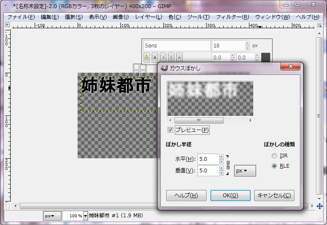Select the RLE blur type
This screenshot has width=327, height=225.
[274, 166]
